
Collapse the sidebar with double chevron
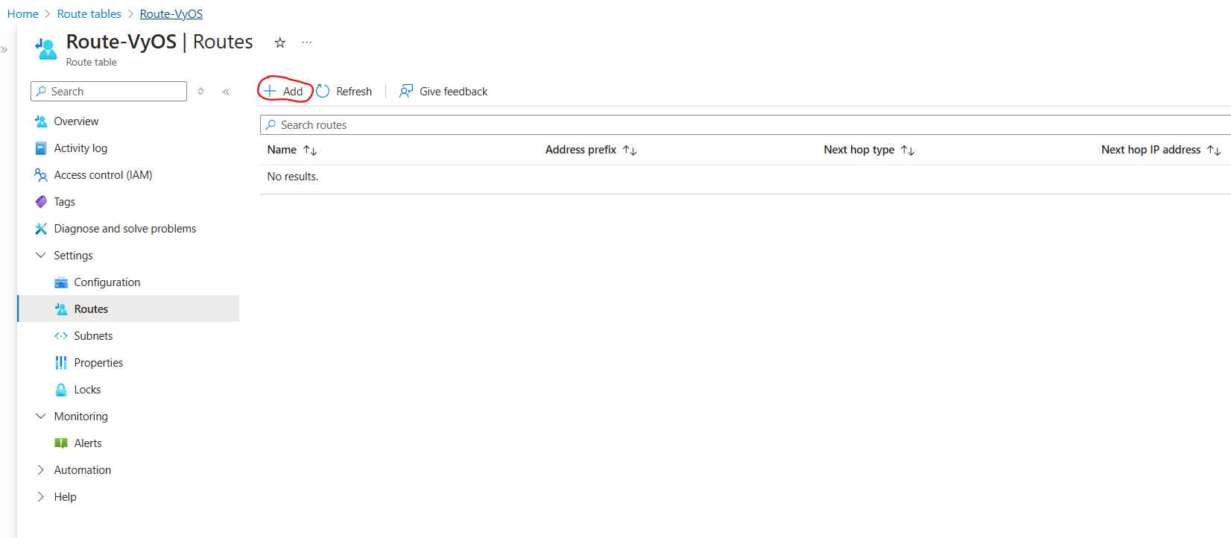(x=226, y=92)
